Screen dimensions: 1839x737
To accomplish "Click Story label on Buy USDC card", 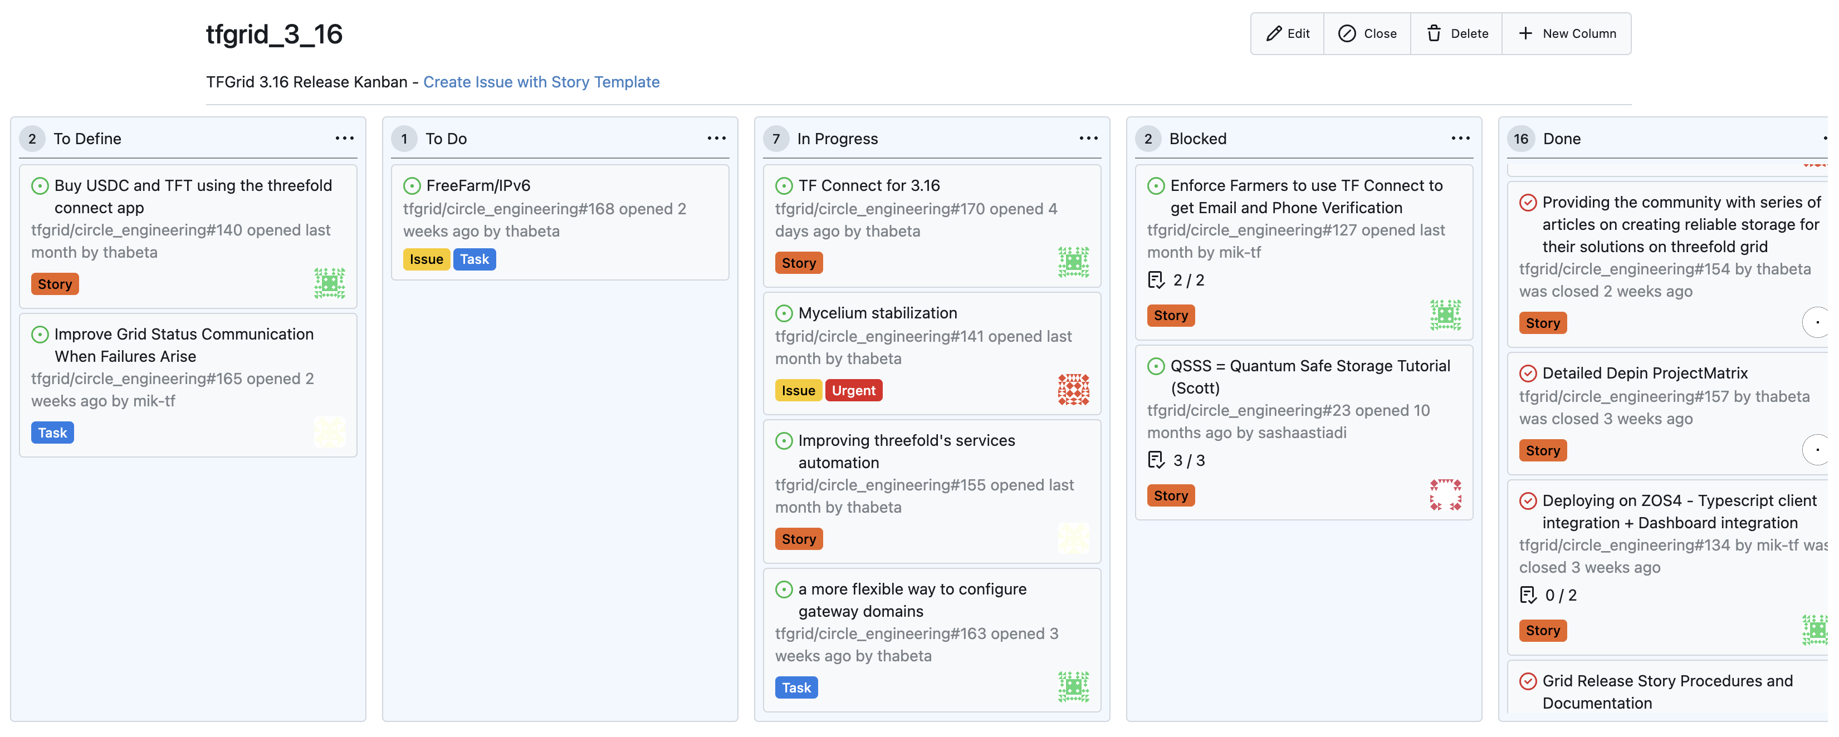I will [55, 284].
